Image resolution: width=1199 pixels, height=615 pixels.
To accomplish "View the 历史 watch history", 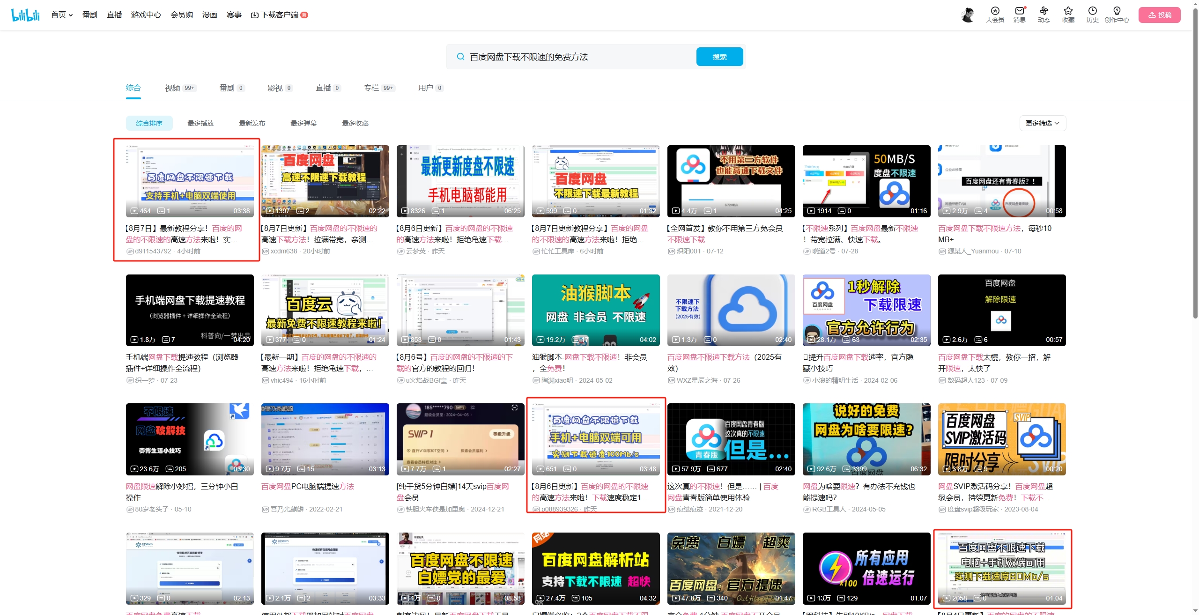I will point(1092,15).
